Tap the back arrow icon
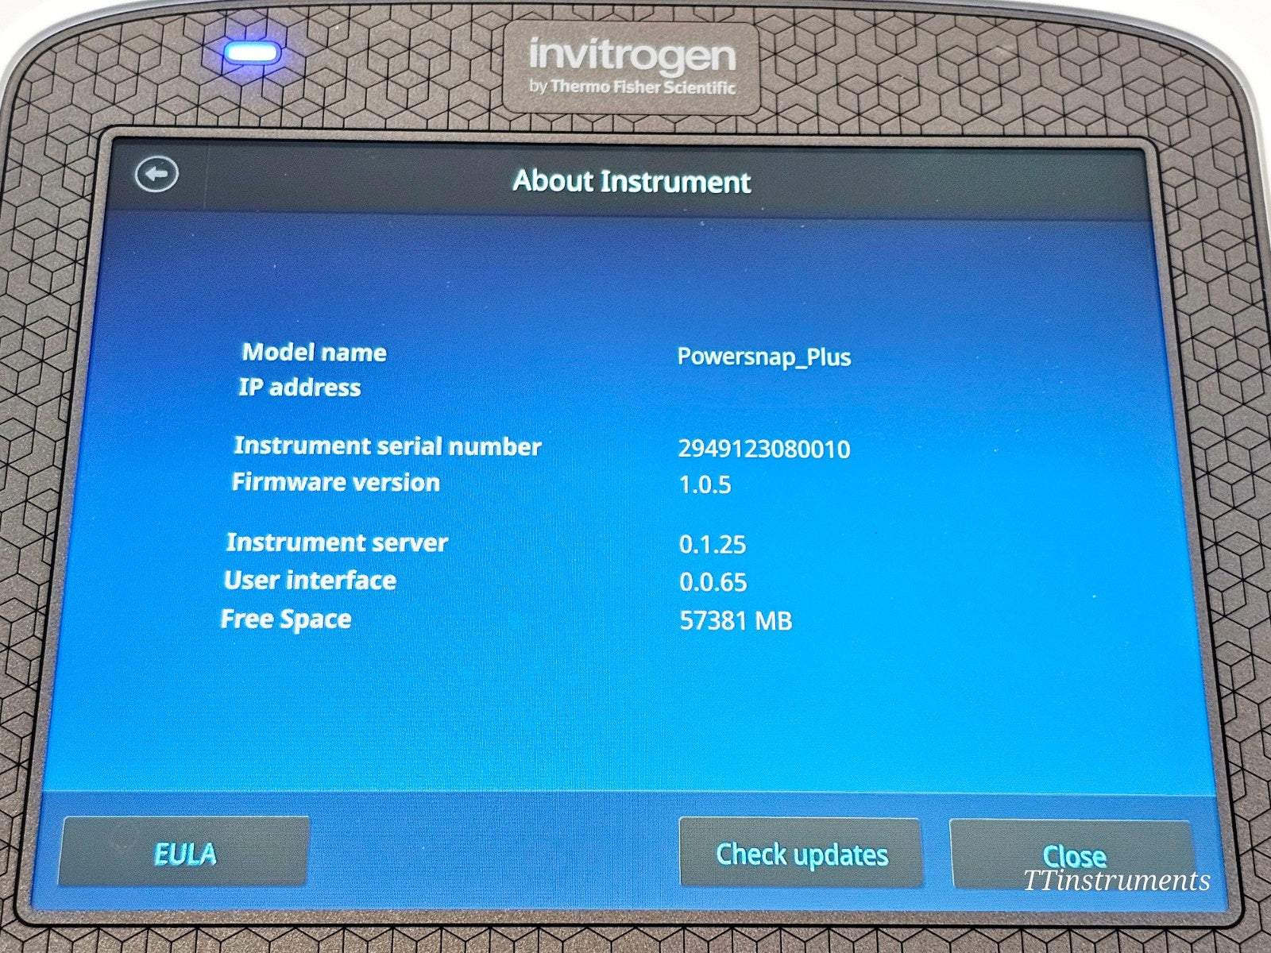The width and height of the screenshot is (1271, 953). (156, 174)
